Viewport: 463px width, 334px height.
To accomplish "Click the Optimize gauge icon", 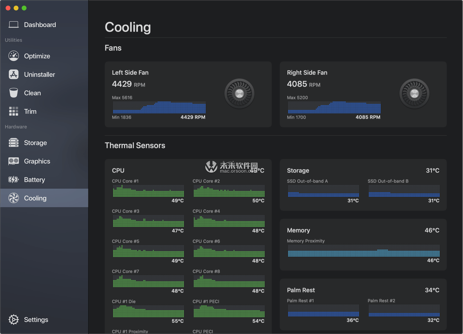I will click(x=13, y=56).
